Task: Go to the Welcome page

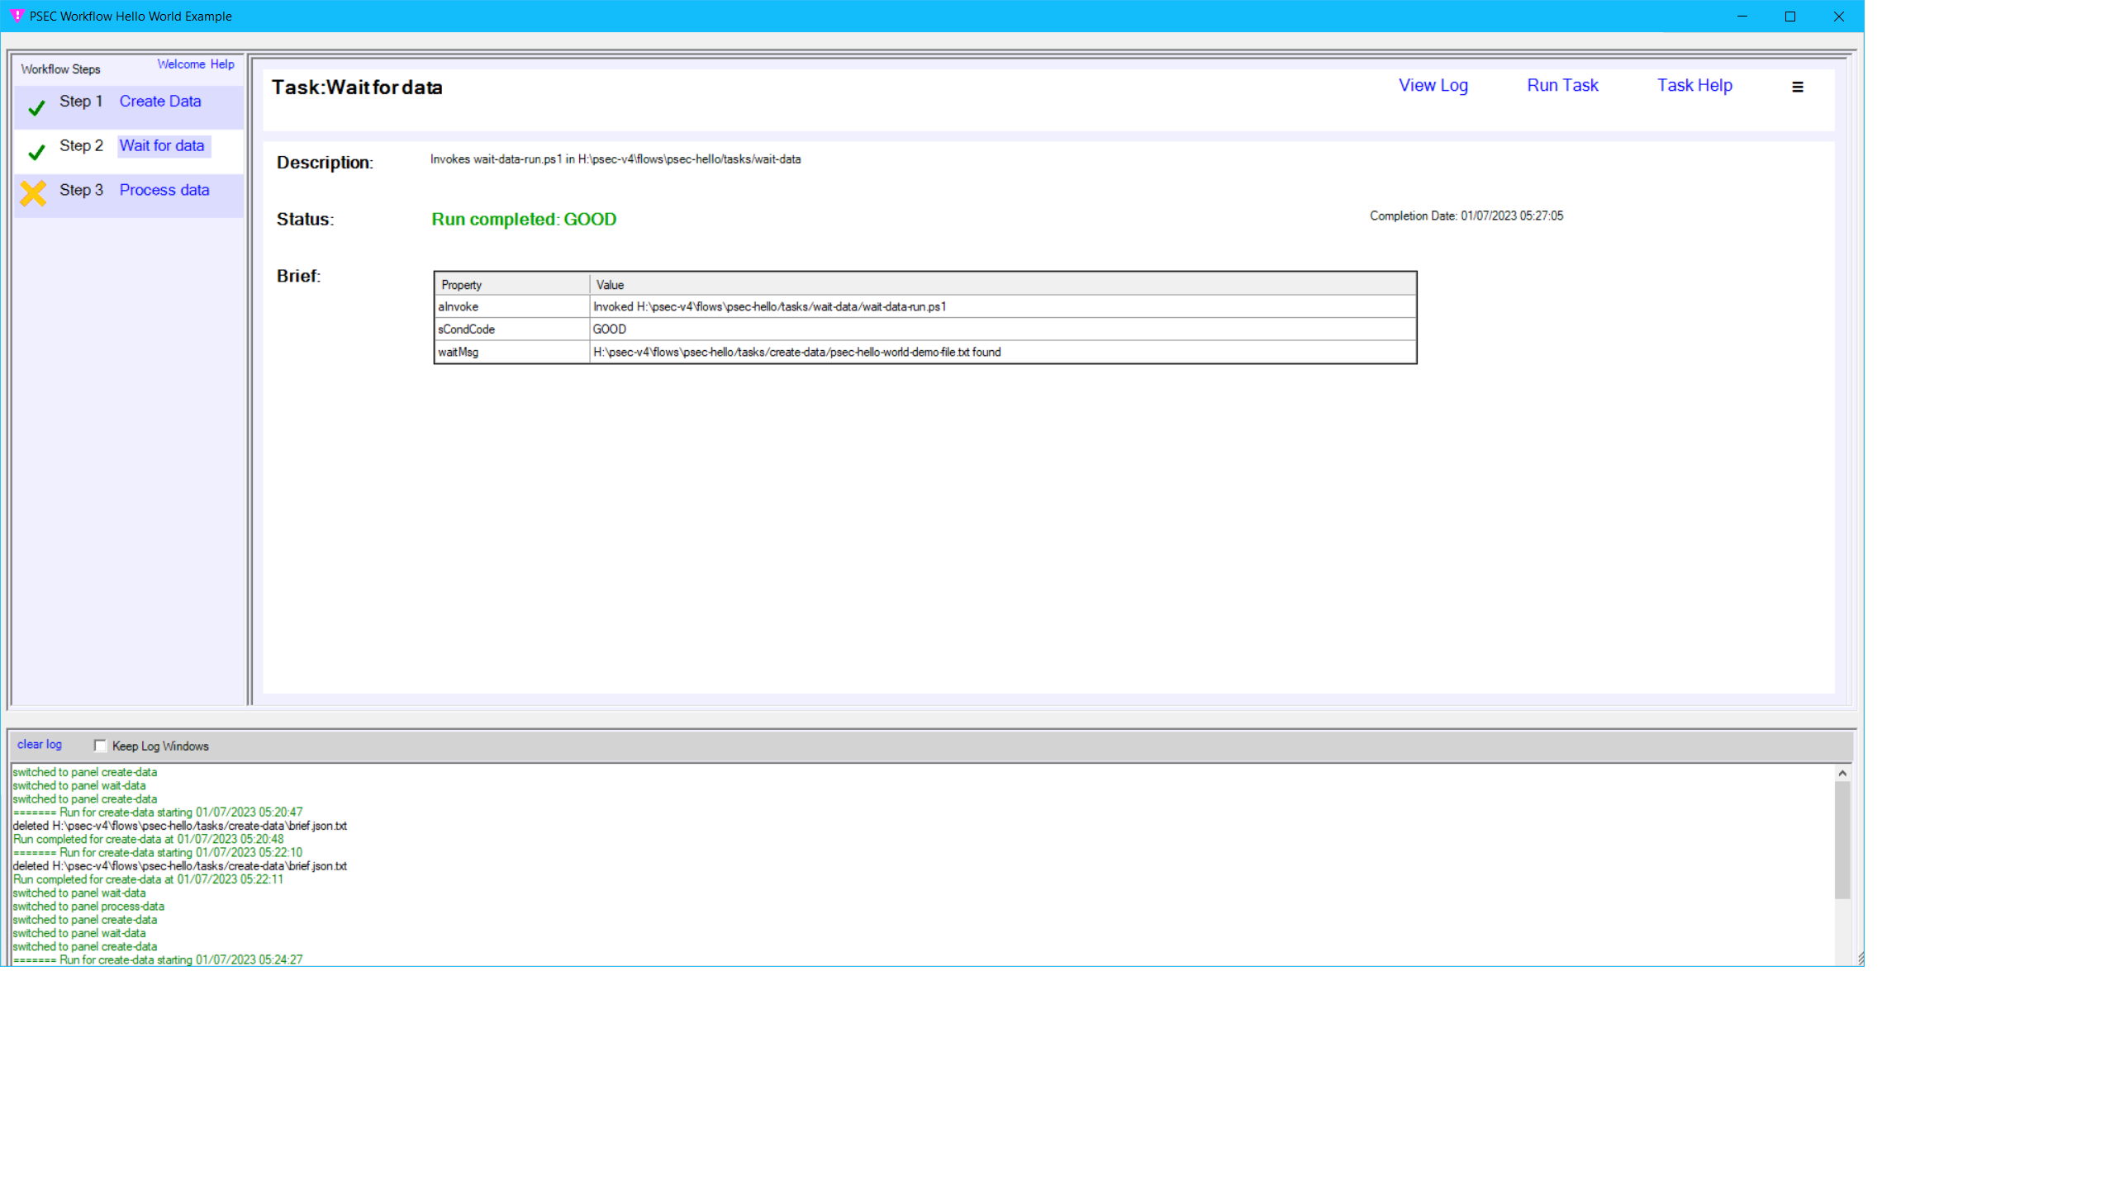Action: [181, 64]
